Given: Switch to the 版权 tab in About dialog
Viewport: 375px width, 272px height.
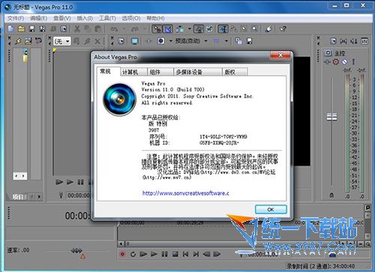Looking at the screenshot, I should [235, 72].
